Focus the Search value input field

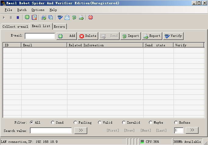[x=51, y=131]
